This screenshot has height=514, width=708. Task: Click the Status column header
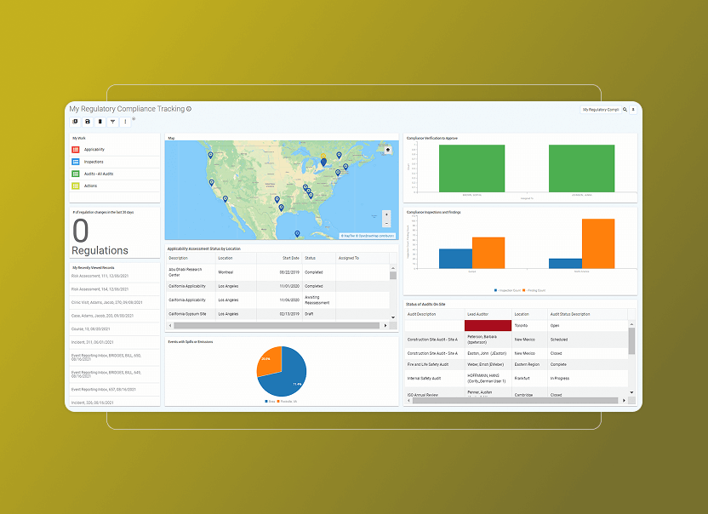310,255
